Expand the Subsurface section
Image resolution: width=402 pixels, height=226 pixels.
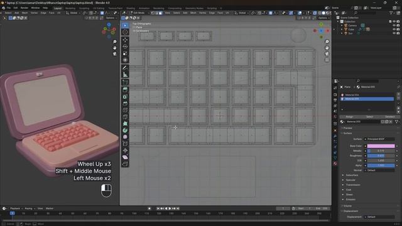352,175
